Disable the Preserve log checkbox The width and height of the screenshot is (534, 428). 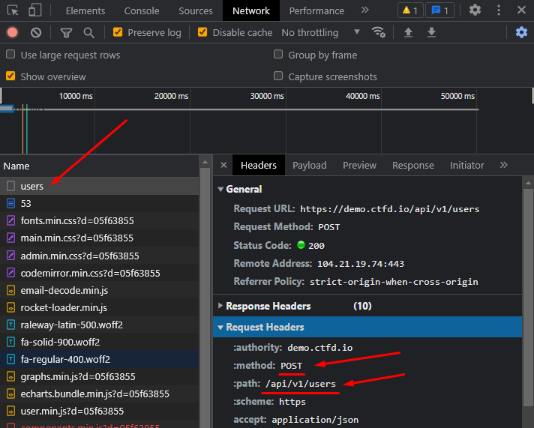click(118, 33)
